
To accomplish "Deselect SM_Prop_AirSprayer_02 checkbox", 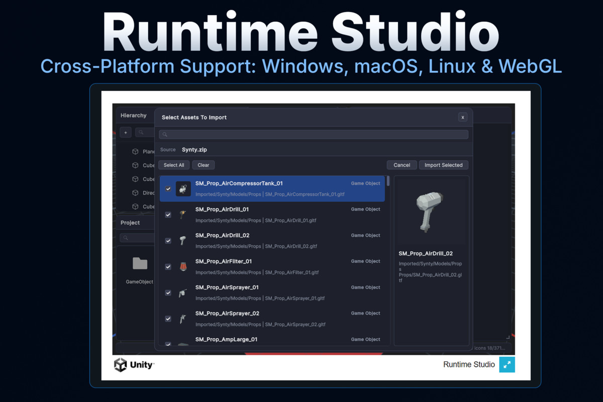I will pos(168,319).
